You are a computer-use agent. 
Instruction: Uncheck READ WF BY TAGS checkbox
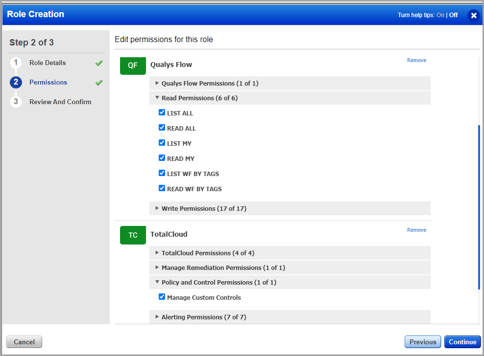coord(162,188)
